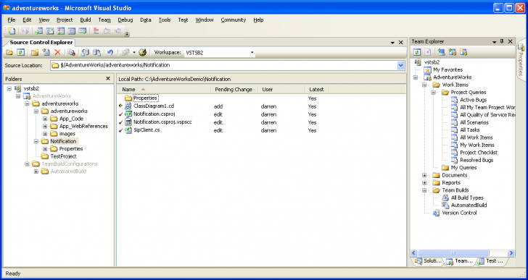528x280 pixels.
Task: Open the File menu
Action: pyautogui.click(x=12, y=20)
